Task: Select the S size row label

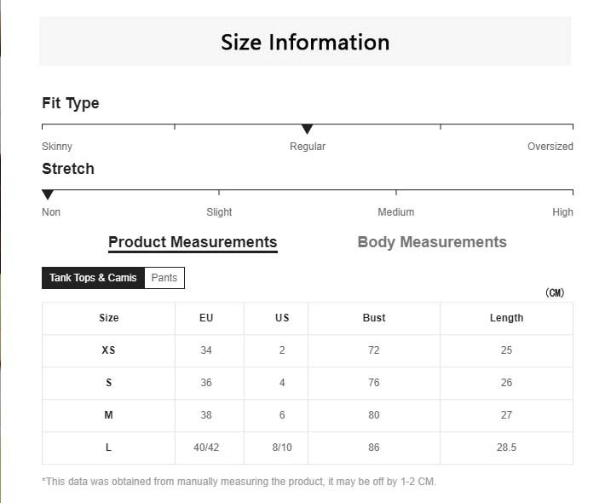Action: pyautogui.click(x=109, y=383)
